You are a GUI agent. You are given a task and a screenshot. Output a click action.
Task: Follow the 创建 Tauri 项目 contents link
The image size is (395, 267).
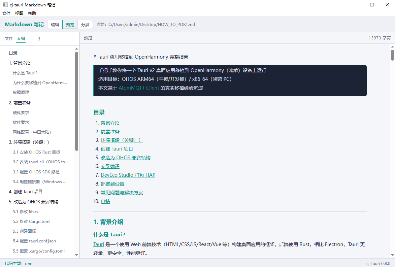pos(117,149)
